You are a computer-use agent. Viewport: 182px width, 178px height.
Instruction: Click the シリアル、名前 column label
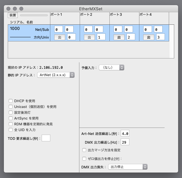(22, 22)
